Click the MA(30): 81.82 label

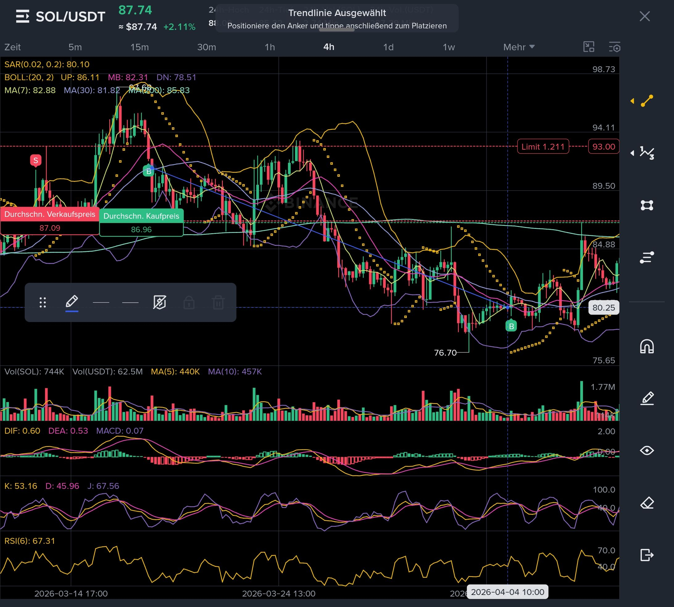92,90
